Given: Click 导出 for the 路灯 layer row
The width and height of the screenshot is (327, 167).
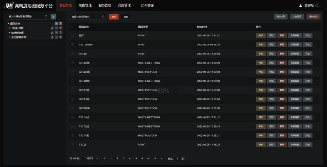Looking at the screenshot, I should pyautogui.click(x=307, y=35).
